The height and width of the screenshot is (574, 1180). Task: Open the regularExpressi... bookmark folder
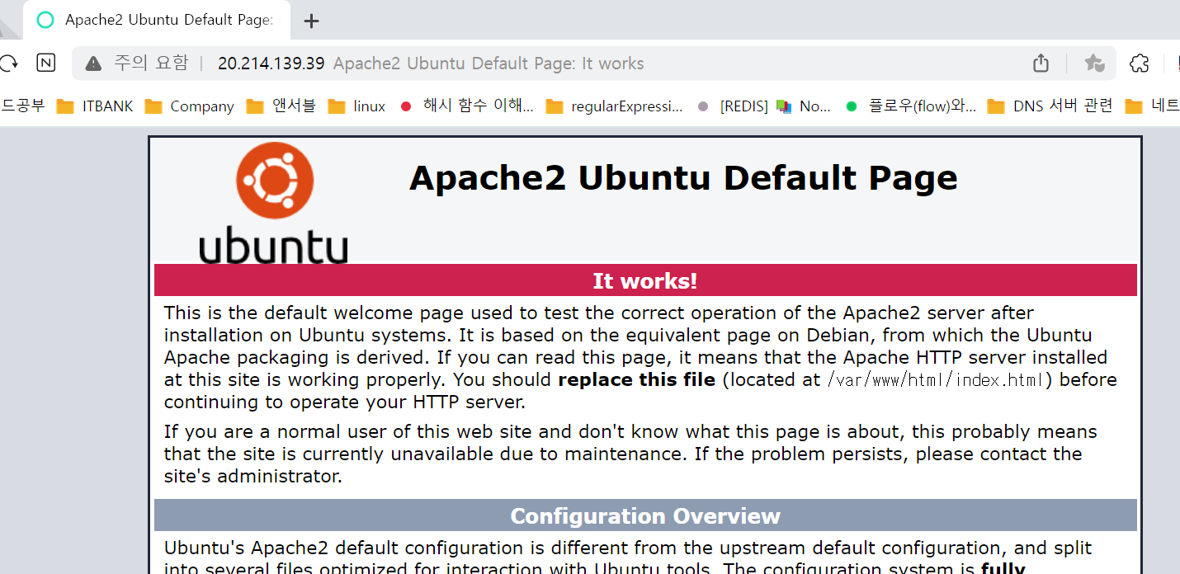click(x=615, y=106)
